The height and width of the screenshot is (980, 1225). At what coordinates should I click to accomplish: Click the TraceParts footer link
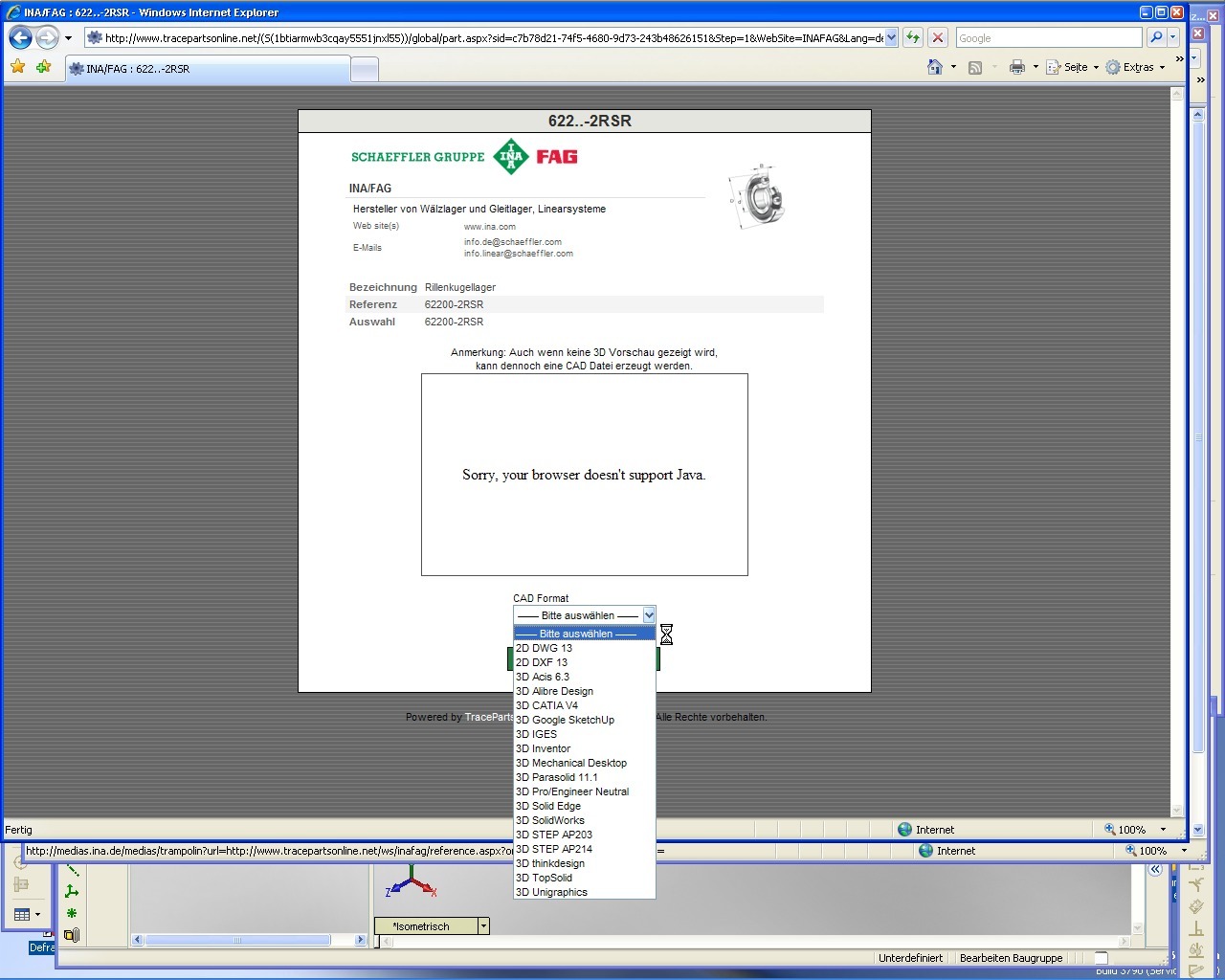click(x=489, y=717)
